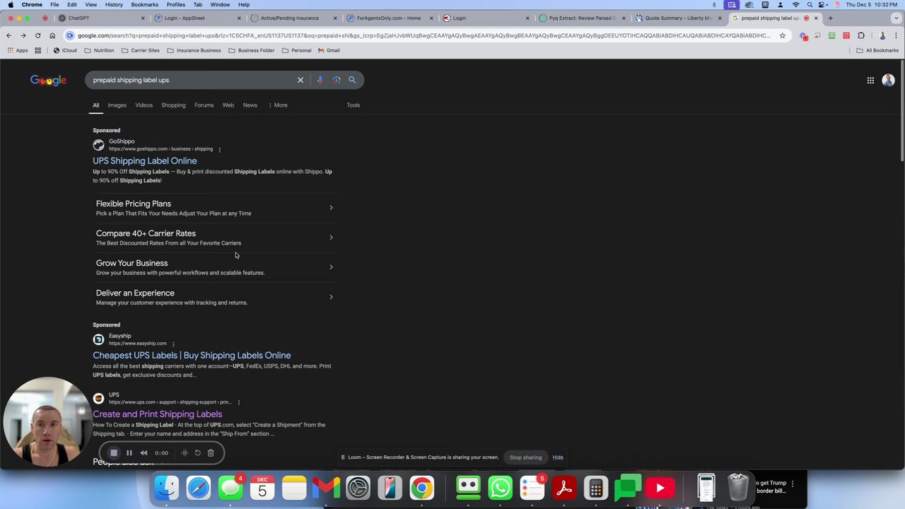The width and height of the screenshot is (905, 509).
Task: Switch to the News results tab
Action: [250, 105]
